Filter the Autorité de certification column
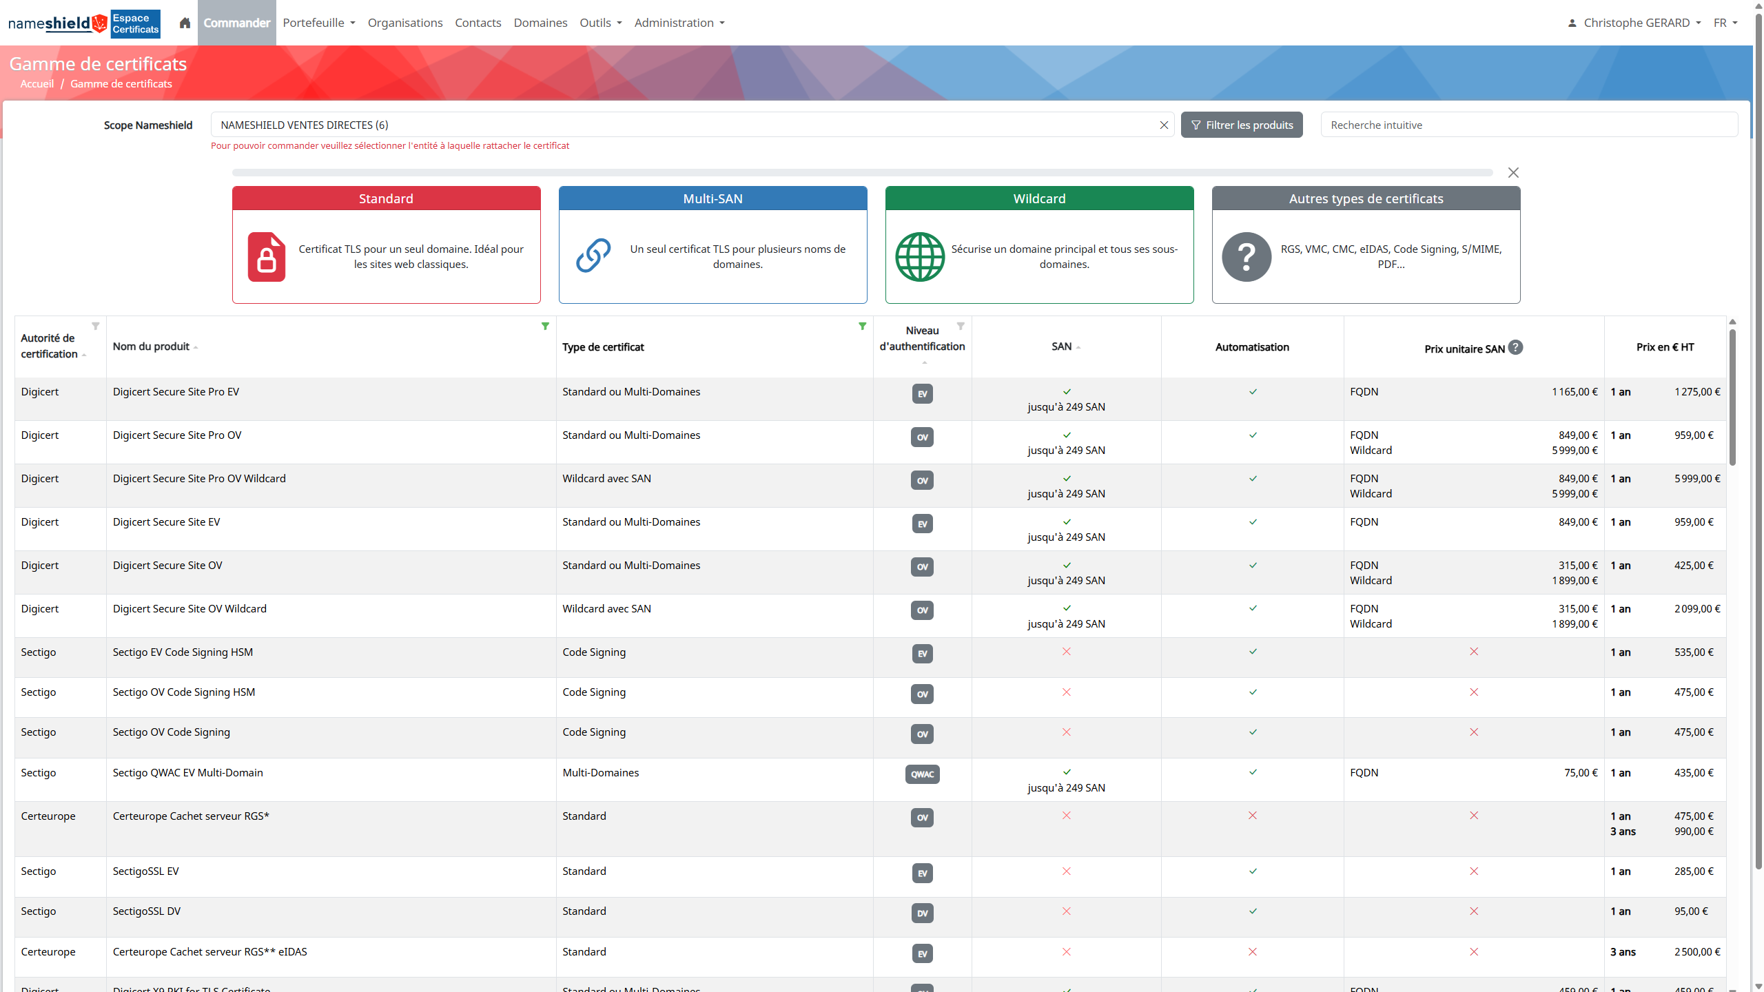This screenshot has width=1764, height=992. click(96, 326)
